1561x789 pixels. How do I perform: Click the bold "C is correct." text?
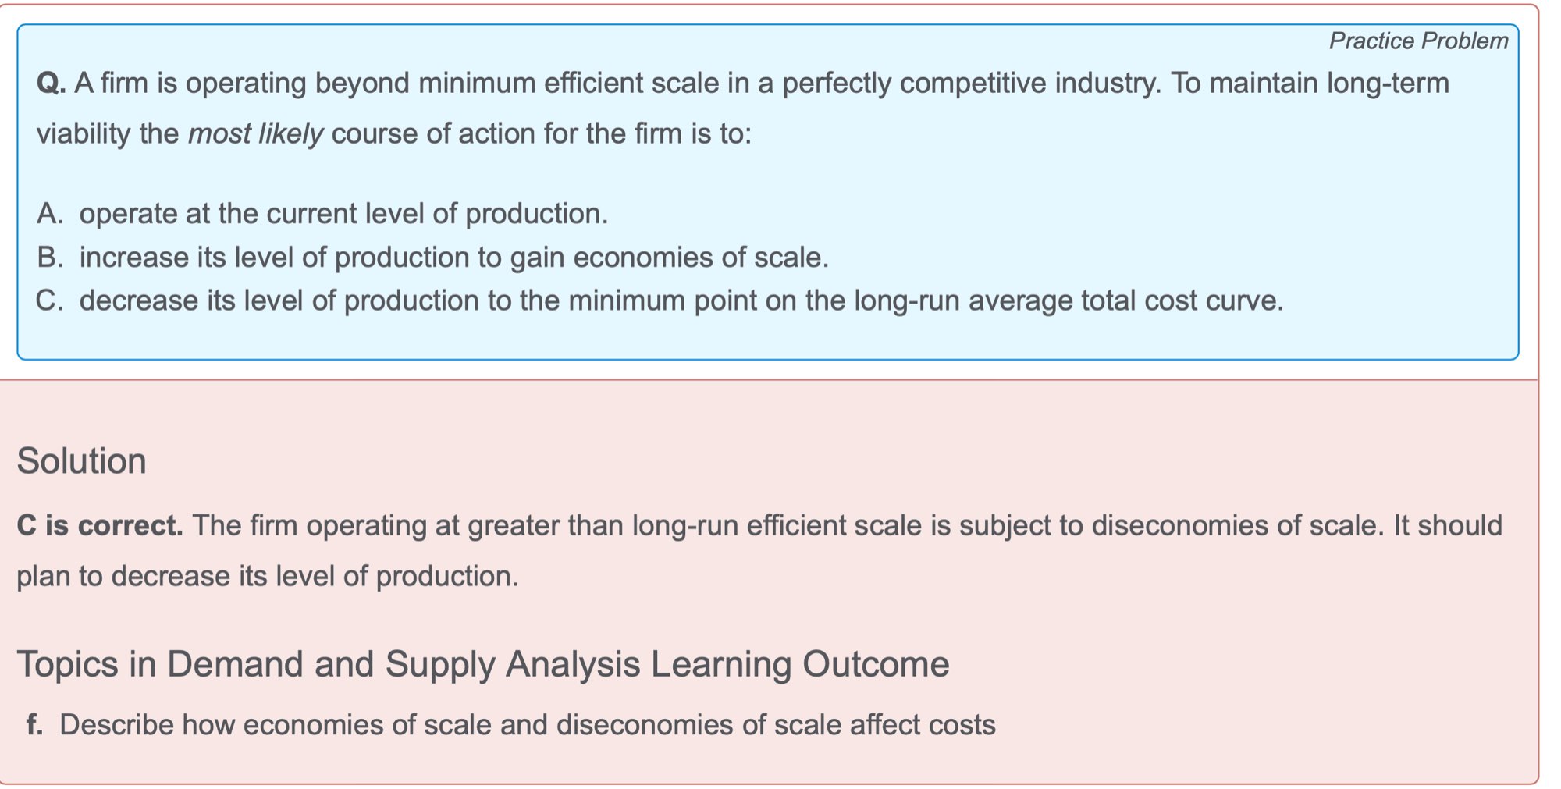coord(100,526)
